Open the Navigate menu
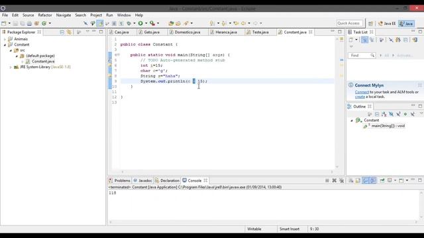Image resolution: width=424 pixels, height=238 pixels. [64, 15]
